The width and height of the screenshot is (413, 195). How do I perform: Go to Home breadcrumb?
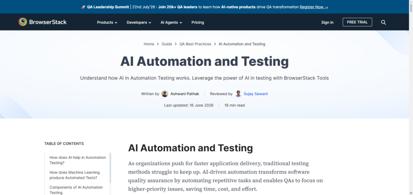click(149, 44)
